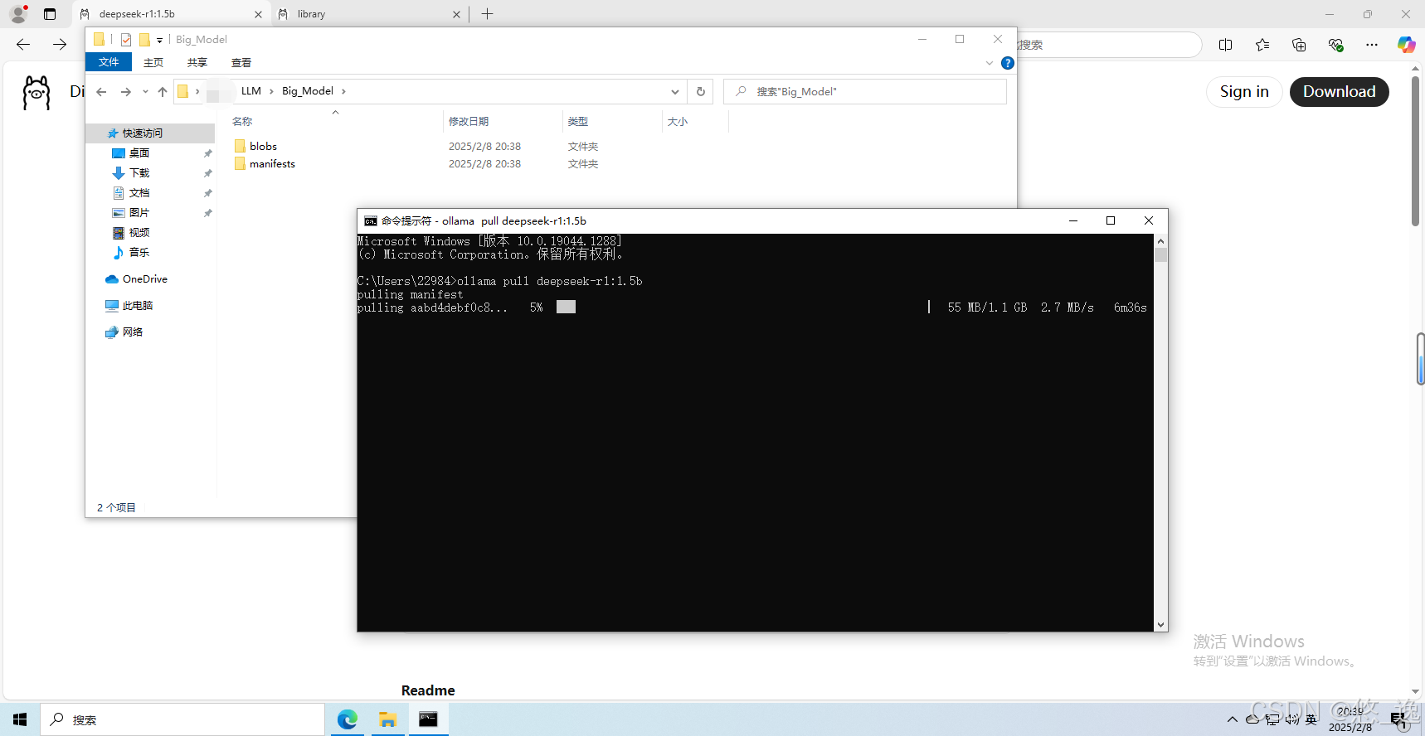Open Quick Access Toolbar customize dropdown
The height and width of the screenshot is (736, 1425).
click(x=159, y=40)
